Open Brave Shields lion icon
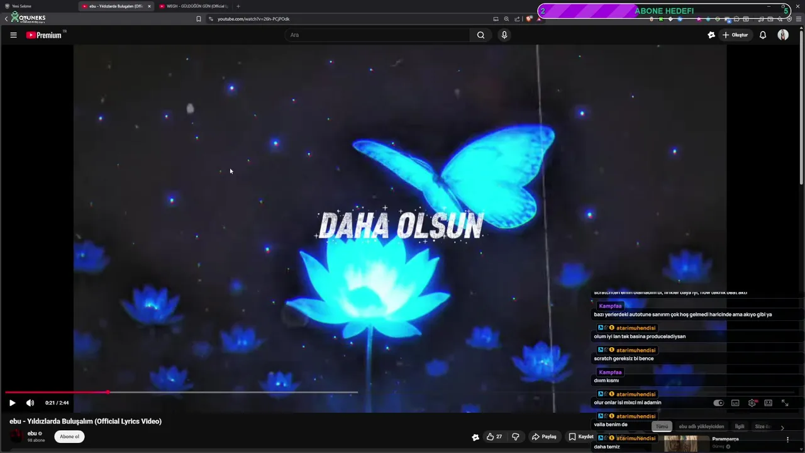This screenshot has height=453, width=805. 529,19
